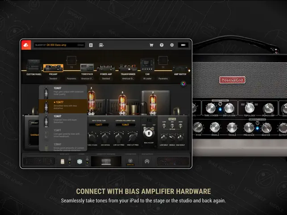The width and height of the screenshot is (287, 215).
Task: Open the Preamp Standard type dropdown
Action: coord(53,79)
